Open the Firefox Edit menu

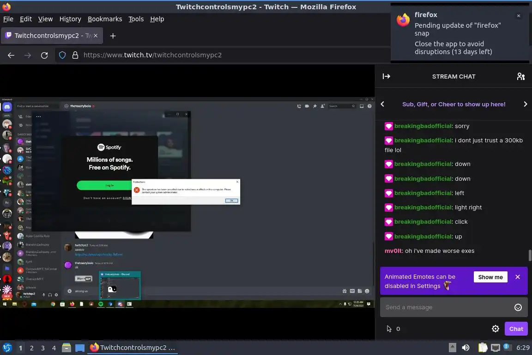click(x=26, y=19)
